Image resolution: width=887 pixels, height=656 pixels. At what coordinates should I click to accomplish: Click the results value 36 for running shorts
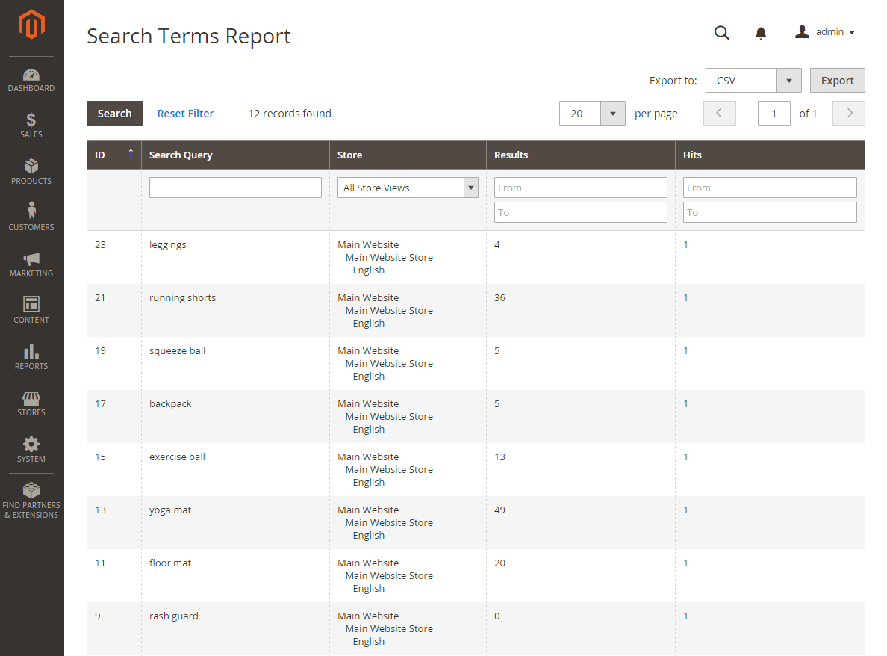click(x=499, y=297)
